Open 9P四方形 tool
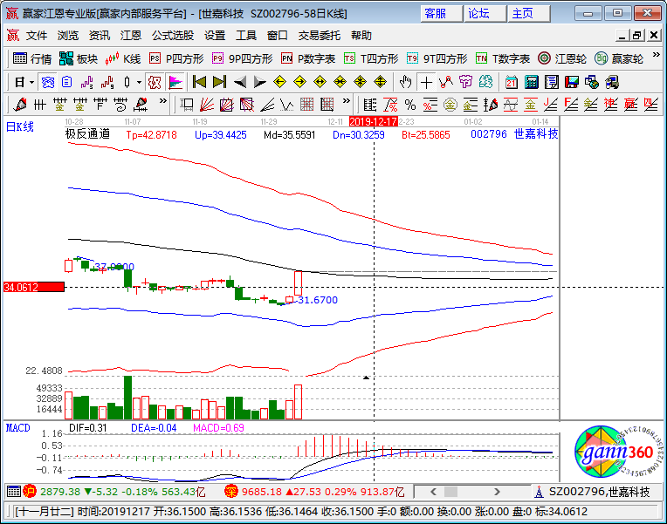 tap(242, 58)
